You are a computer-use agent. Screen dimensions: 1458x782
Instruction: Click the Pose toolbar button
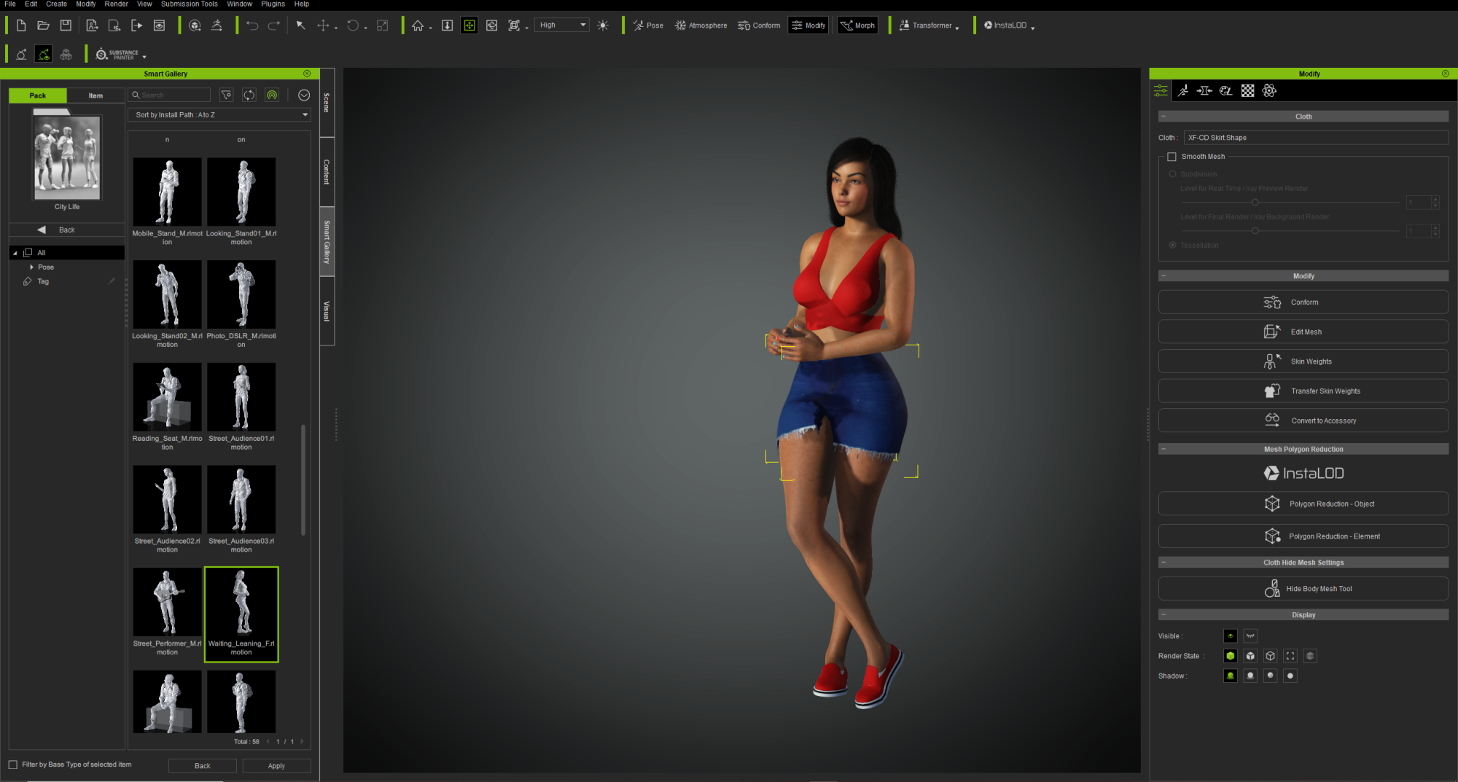point(648,26)
